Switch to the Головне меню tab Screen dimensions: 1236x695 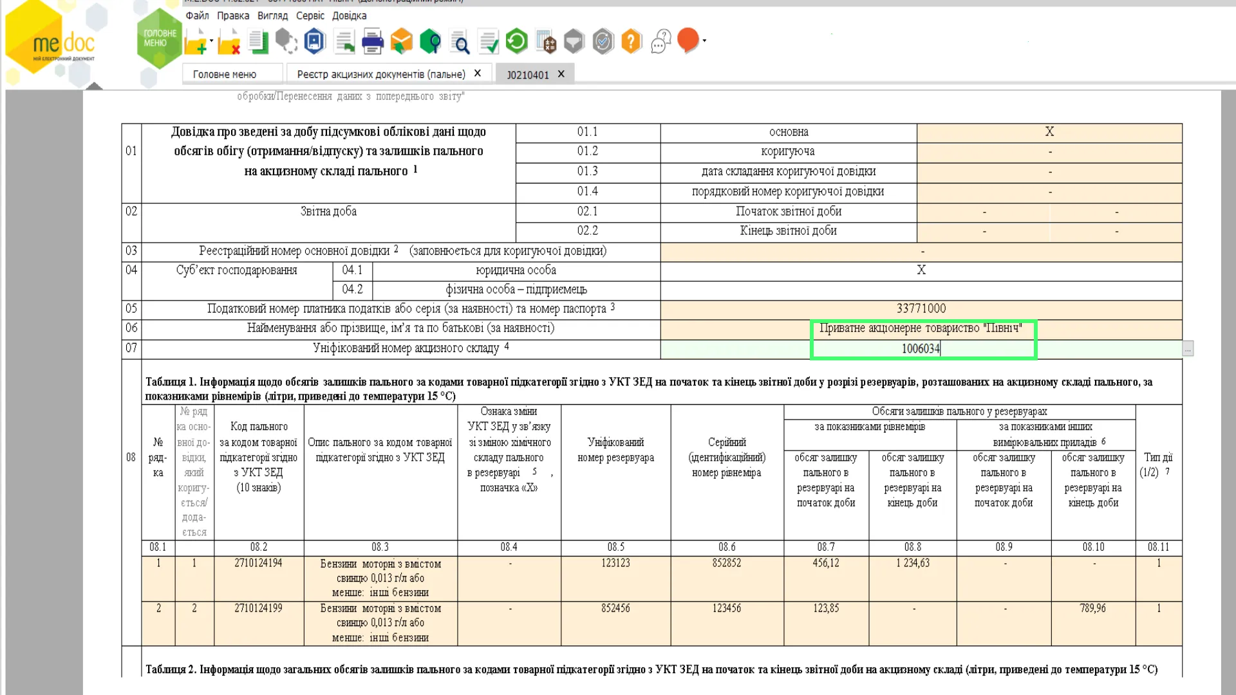pos(232,74)
